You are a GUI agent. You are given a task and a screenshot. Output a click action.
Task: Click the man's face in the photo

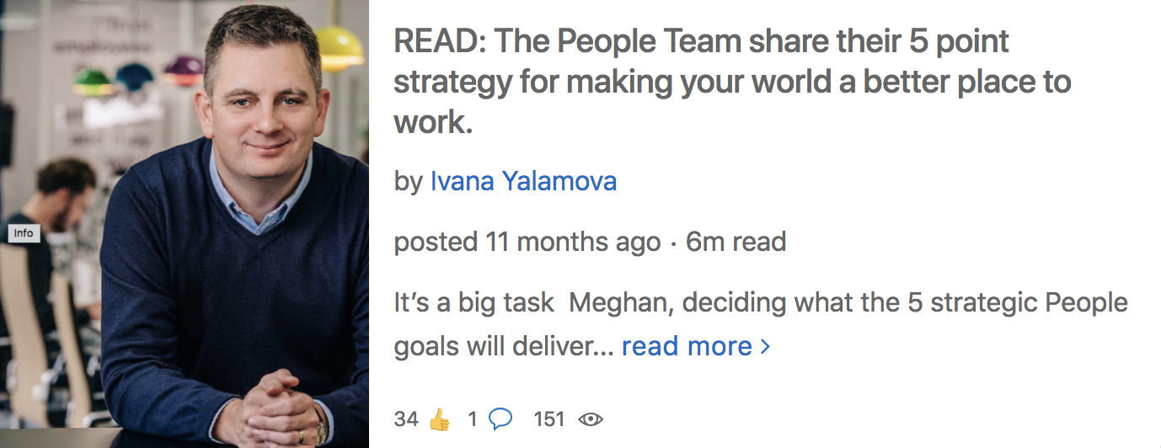[263, 105]
